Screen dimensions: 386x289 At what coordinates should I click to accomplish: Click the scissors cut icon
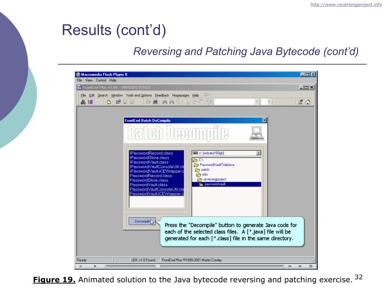[x=188, y=102]
